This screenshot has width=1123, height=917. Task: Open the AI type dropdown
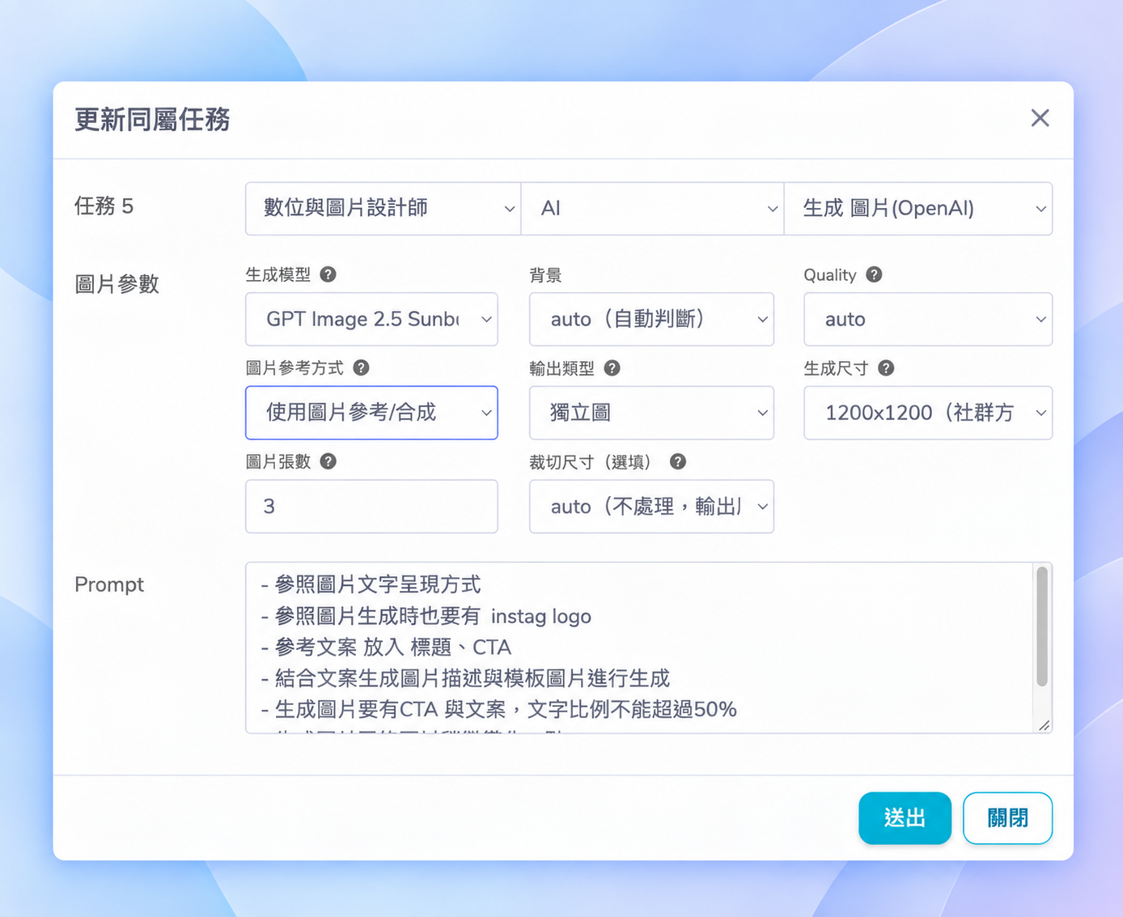click(652, 209)
